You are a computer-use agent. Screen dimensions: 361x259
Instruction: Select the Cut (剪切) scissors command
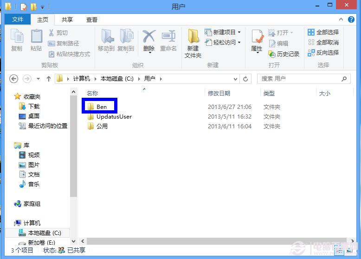point(58,32)
